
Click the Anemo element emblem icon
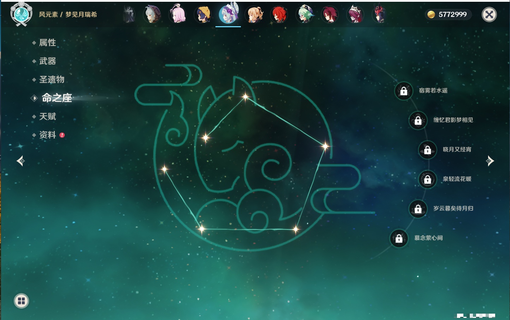[21, 14]
